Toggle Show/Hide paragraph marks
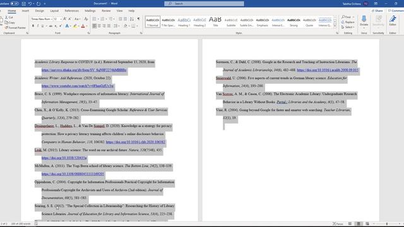Image resolution: width=404 pixels, height=227 pixels. pyautogui.click(x=138, y=19)
